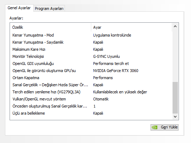The image size is (191, 143).
Task: Select the Genel Ayarlar tab
Action: [19, 8]
